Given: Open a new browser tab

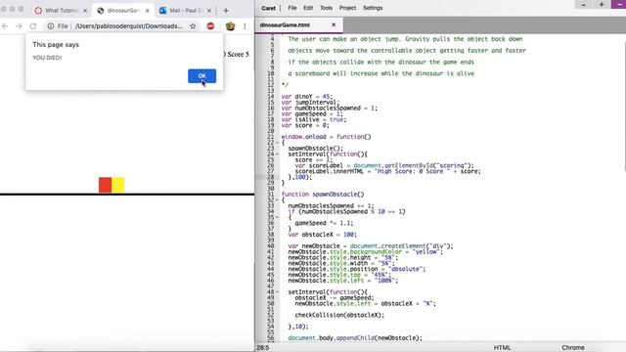Looking at the screenshot, I should coord(226,11).
